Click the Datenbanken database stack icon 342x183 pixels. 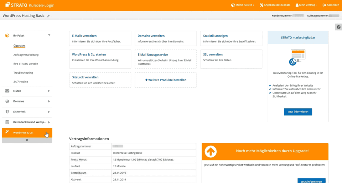point(7,122)
